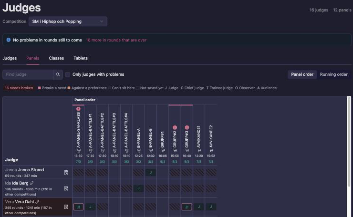Click the magnifier search icon beside Find judge
The image size is (353, 217).
click(58, 74)
